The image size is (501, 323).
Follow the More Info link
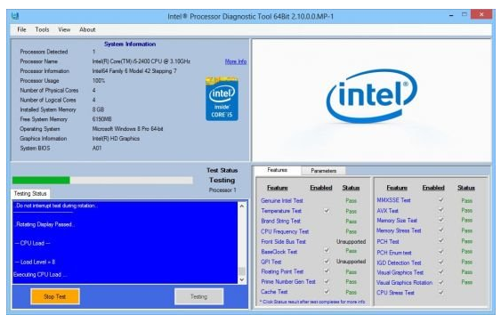click(x=236, y=61)
